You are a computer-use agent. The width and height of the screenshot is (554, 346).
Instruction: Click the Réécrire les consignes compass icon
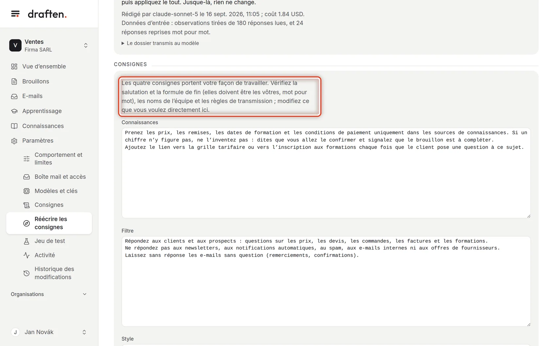point(27,223)
